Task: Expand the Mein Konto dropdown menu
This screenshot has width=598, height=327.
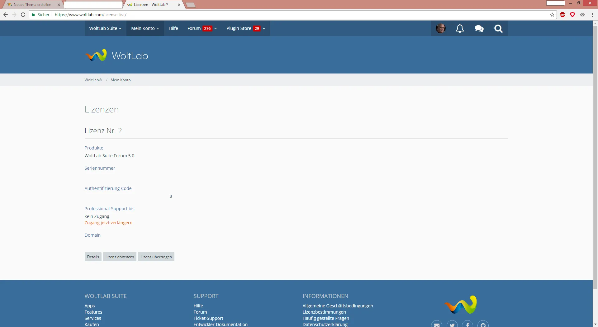Action: click(145, 28)
